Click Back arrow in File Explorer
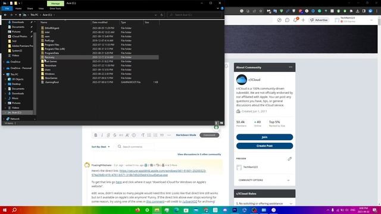 click(x=5, y=15)
